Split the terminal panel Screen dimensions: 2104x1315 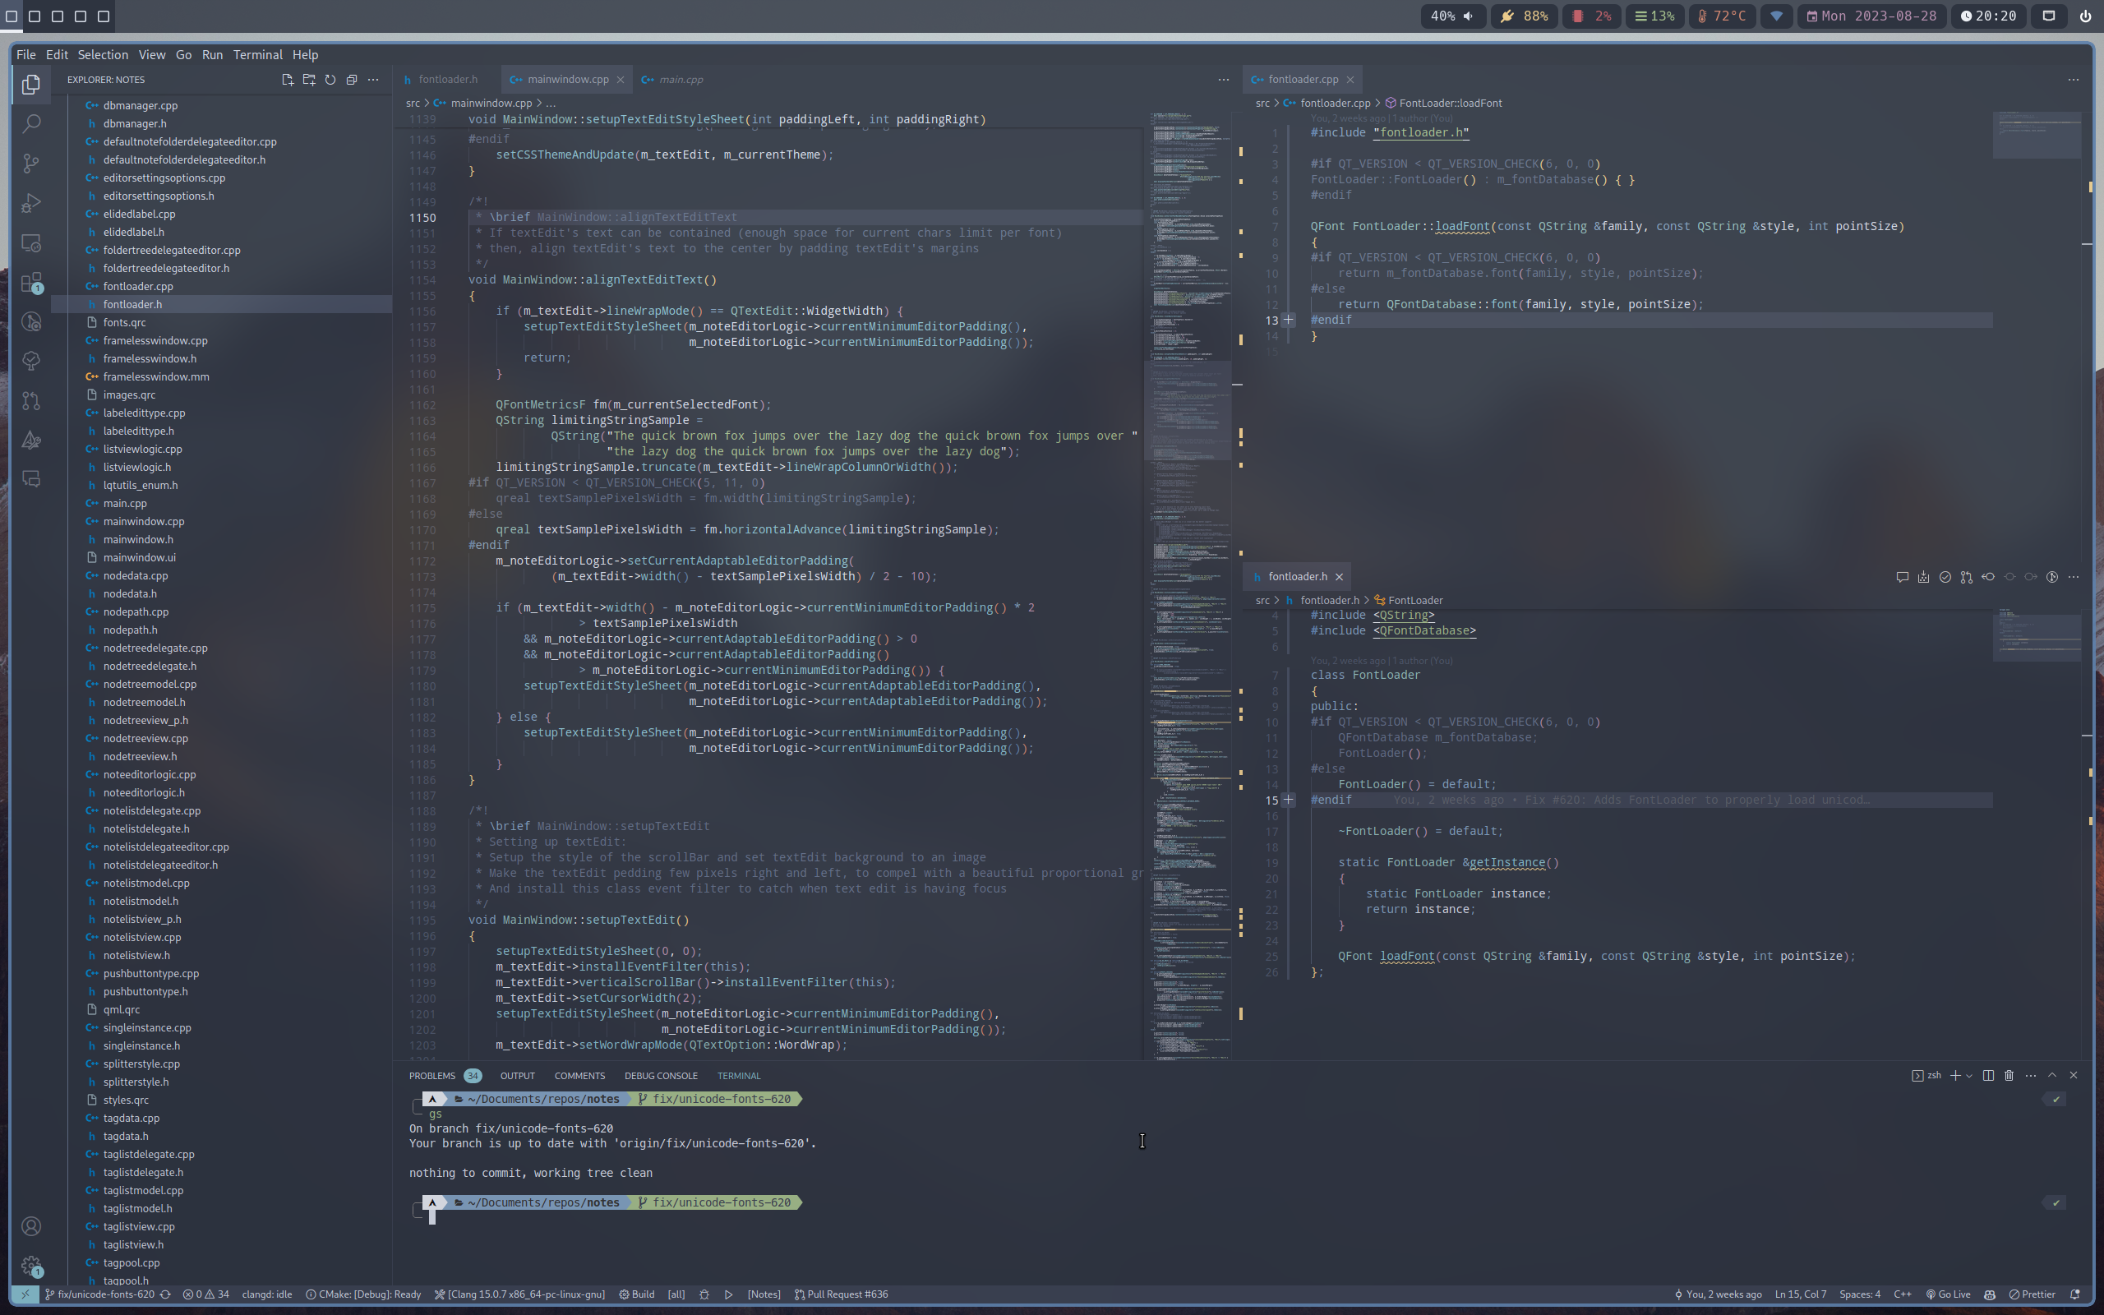point(1987,1076)
